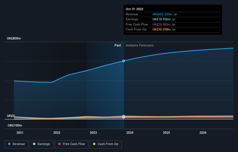Click the 2024 x-axis label
238x152 pixels.
(x=130, y=133)
